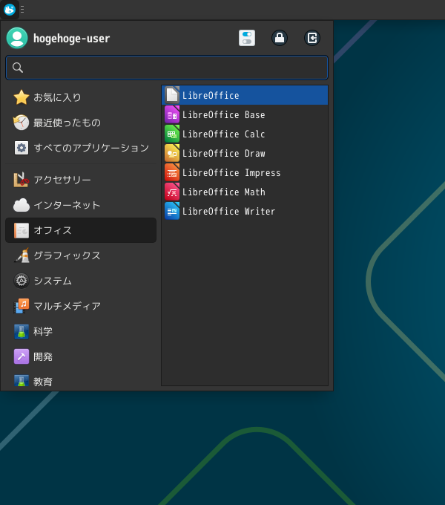The height and width of the screenshot is (505, 445).
Task: Select the グラフィックス category
Action: (67, 255)
